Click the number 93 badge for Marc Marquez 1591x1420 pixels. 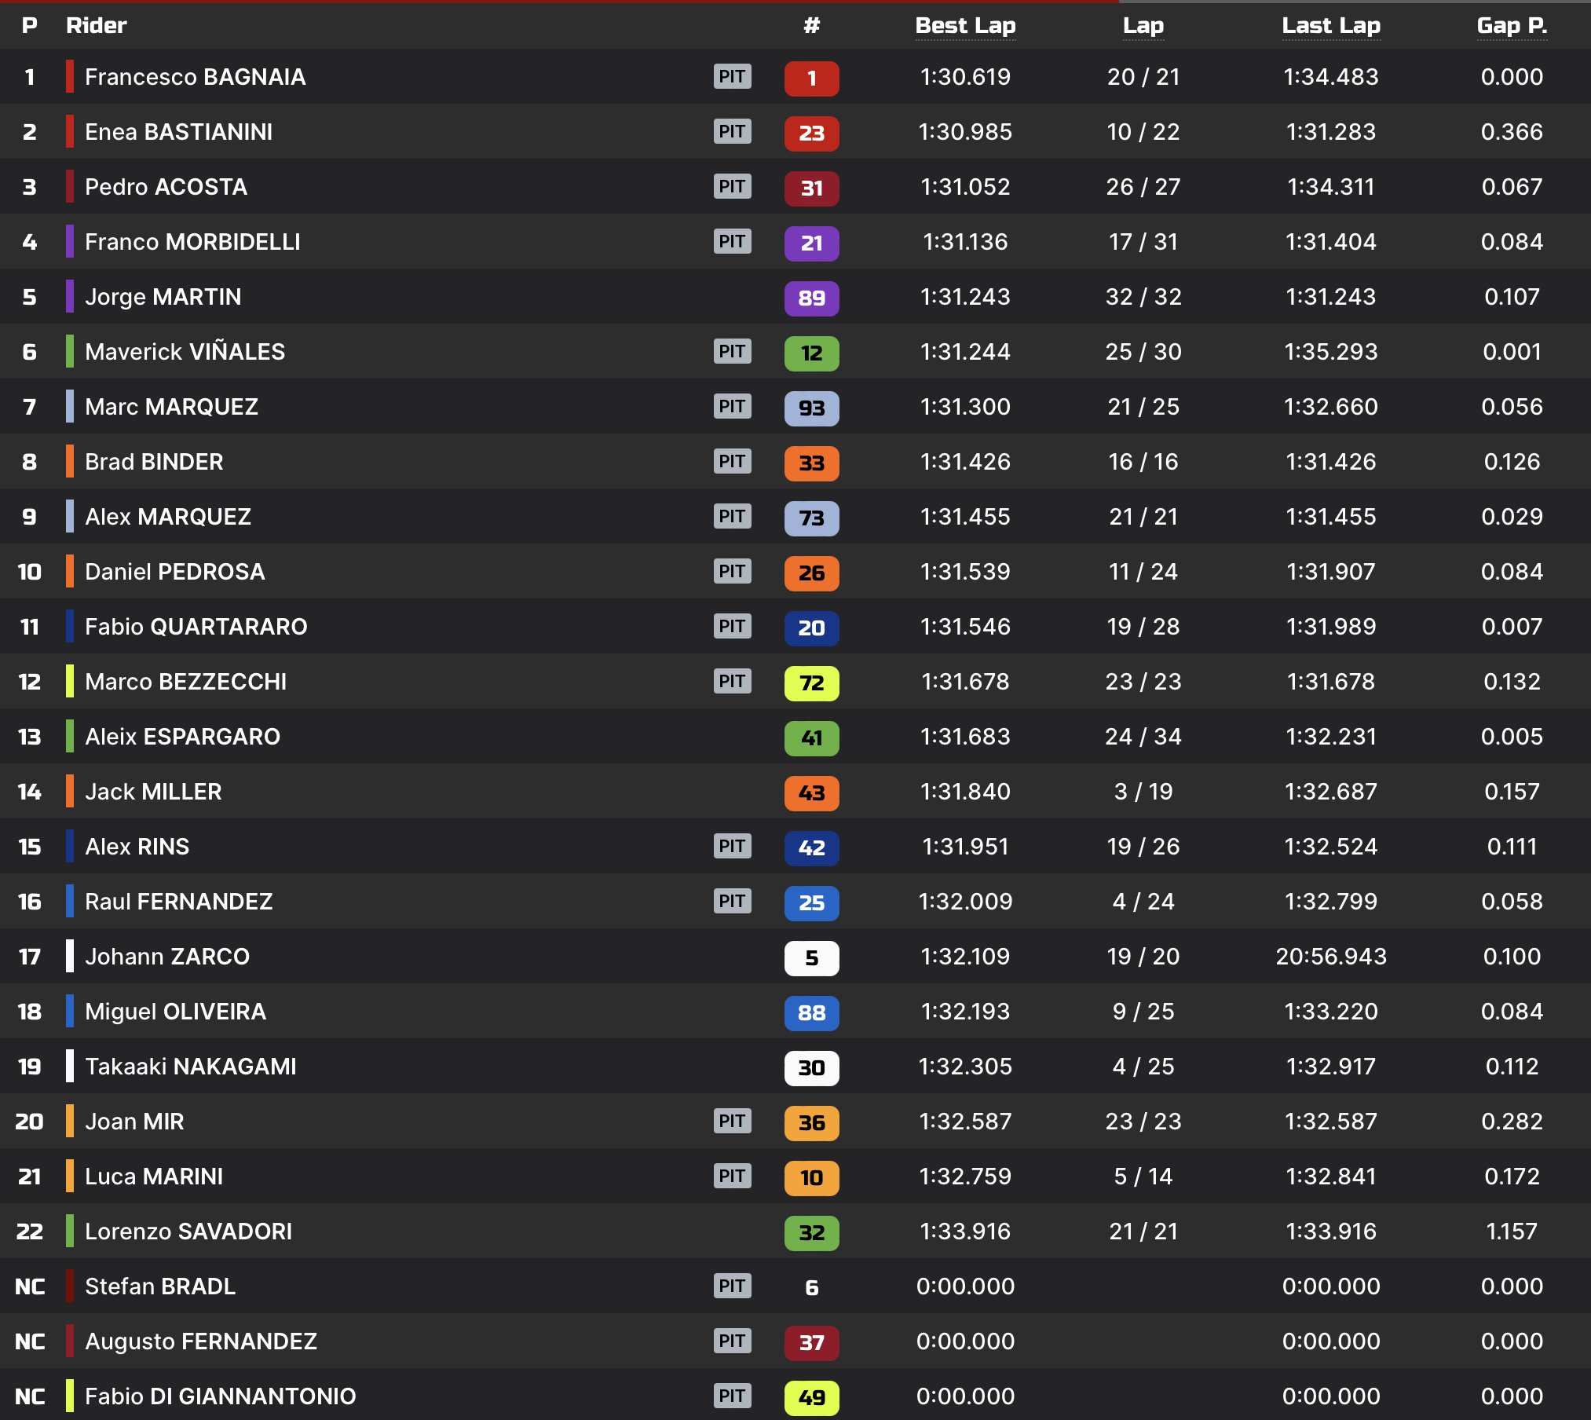tap(811, 408)
